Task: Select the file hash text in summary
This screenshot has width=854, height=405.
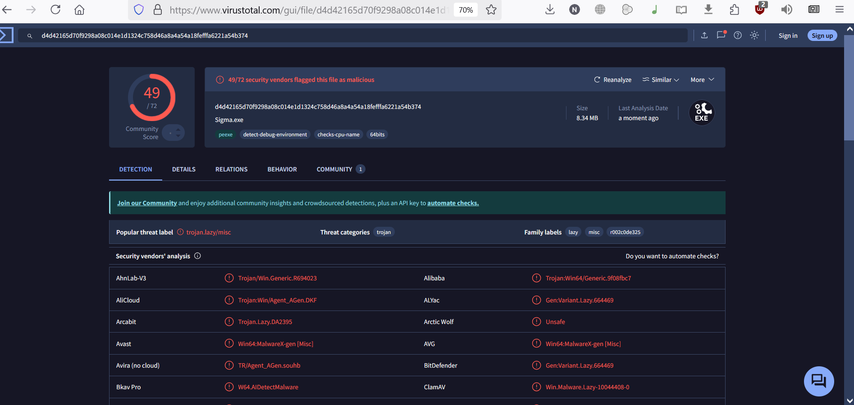Action: (318, 107)
